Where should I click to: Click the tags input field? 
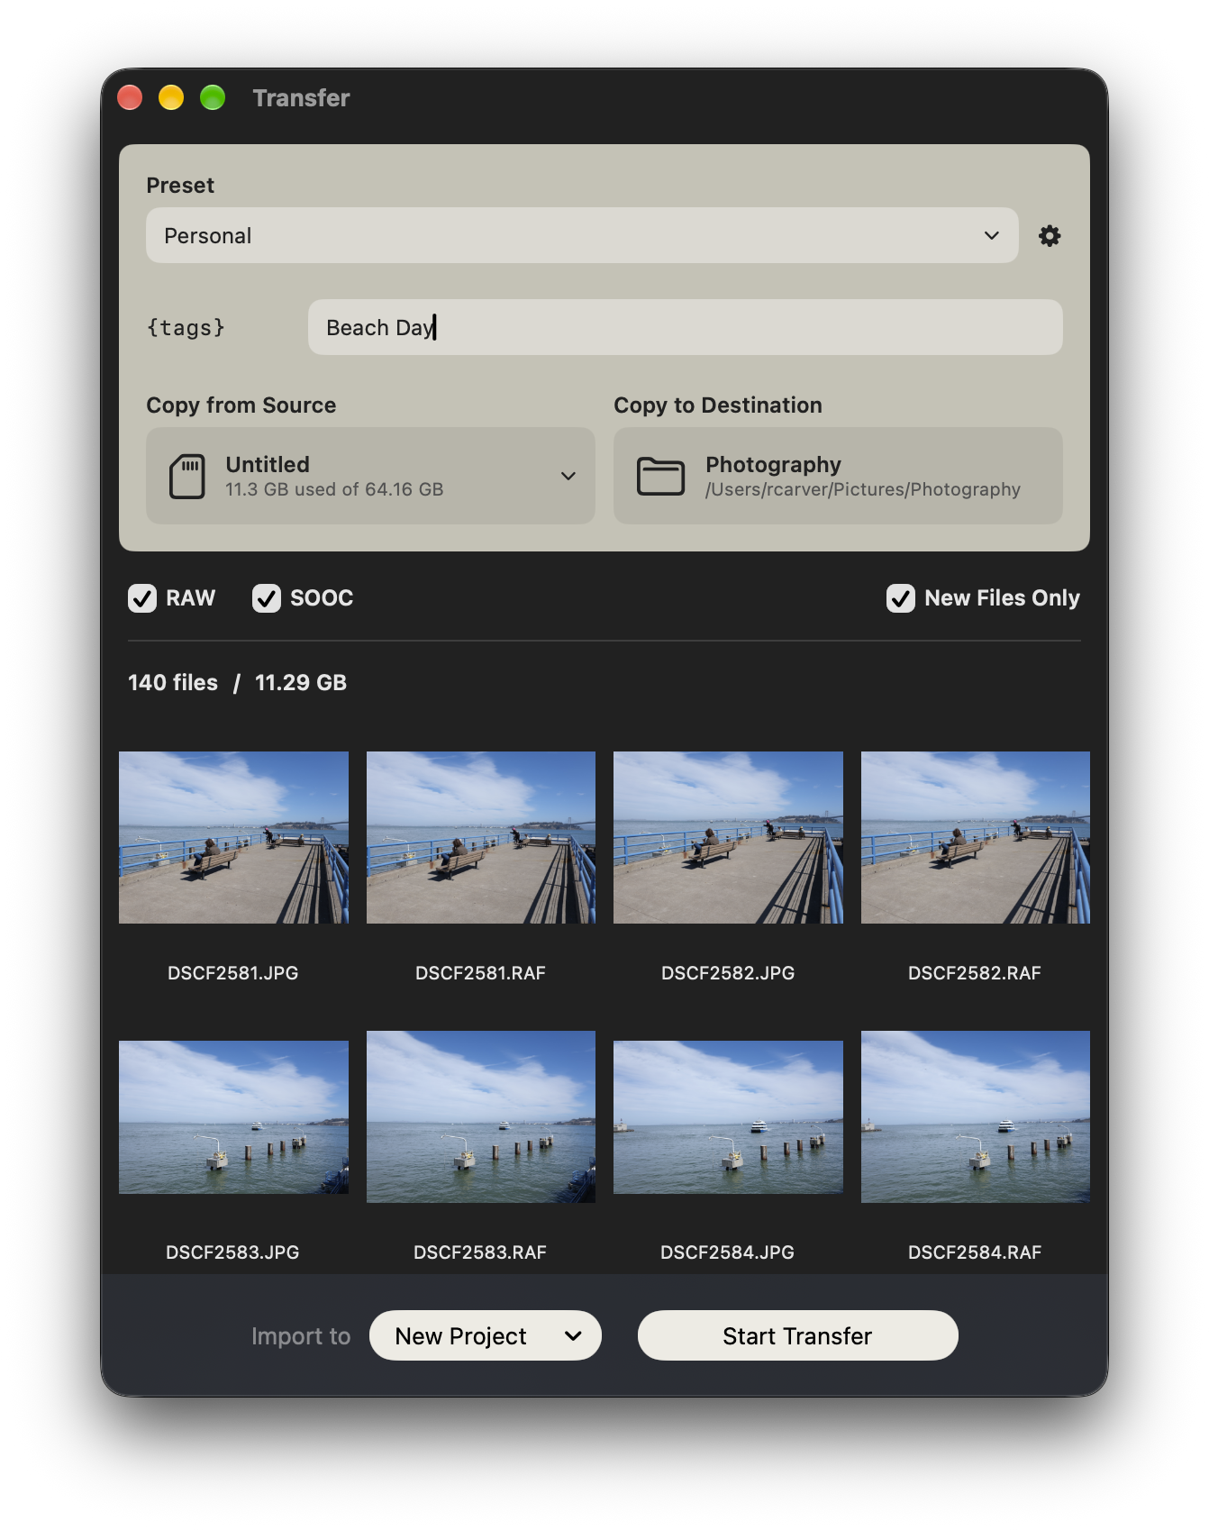click(686, 327)
